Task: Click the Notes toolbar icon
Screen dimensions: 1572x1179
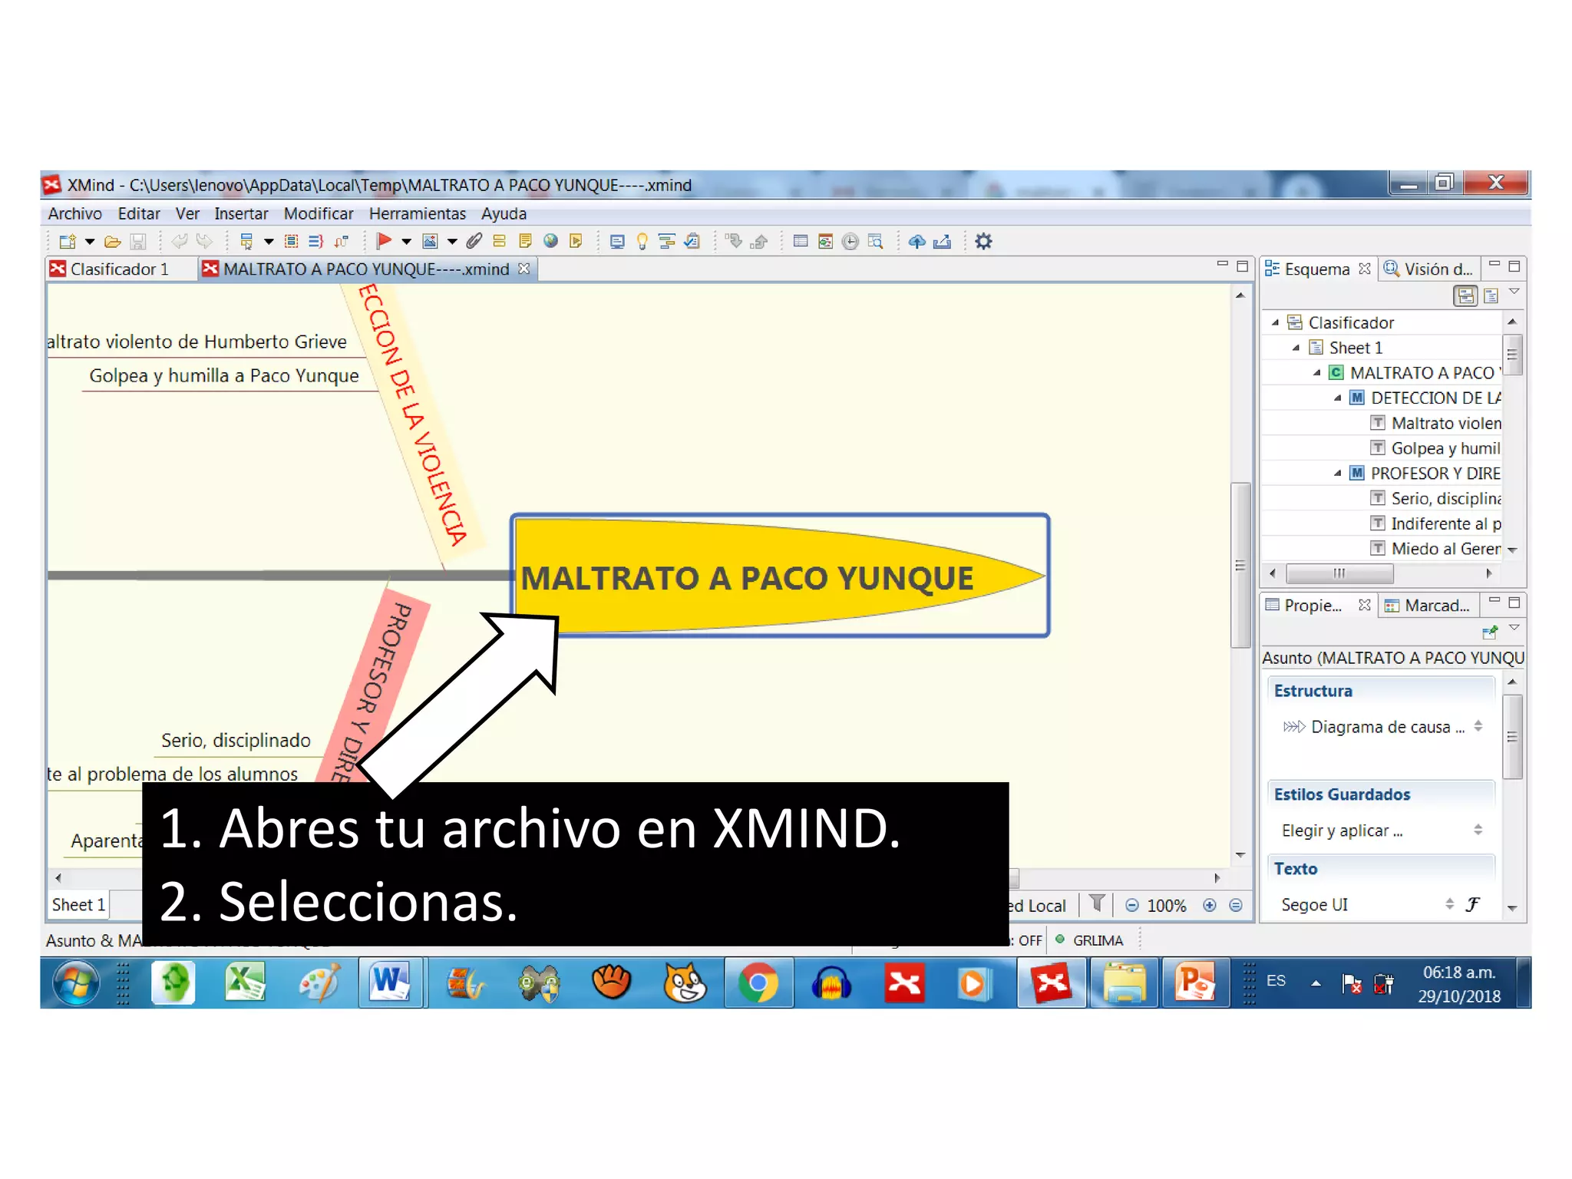Action: click(525, 242)
